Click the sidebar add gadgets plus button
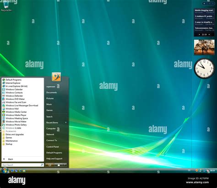Viewport: 217px width, 188px height. 205,3
